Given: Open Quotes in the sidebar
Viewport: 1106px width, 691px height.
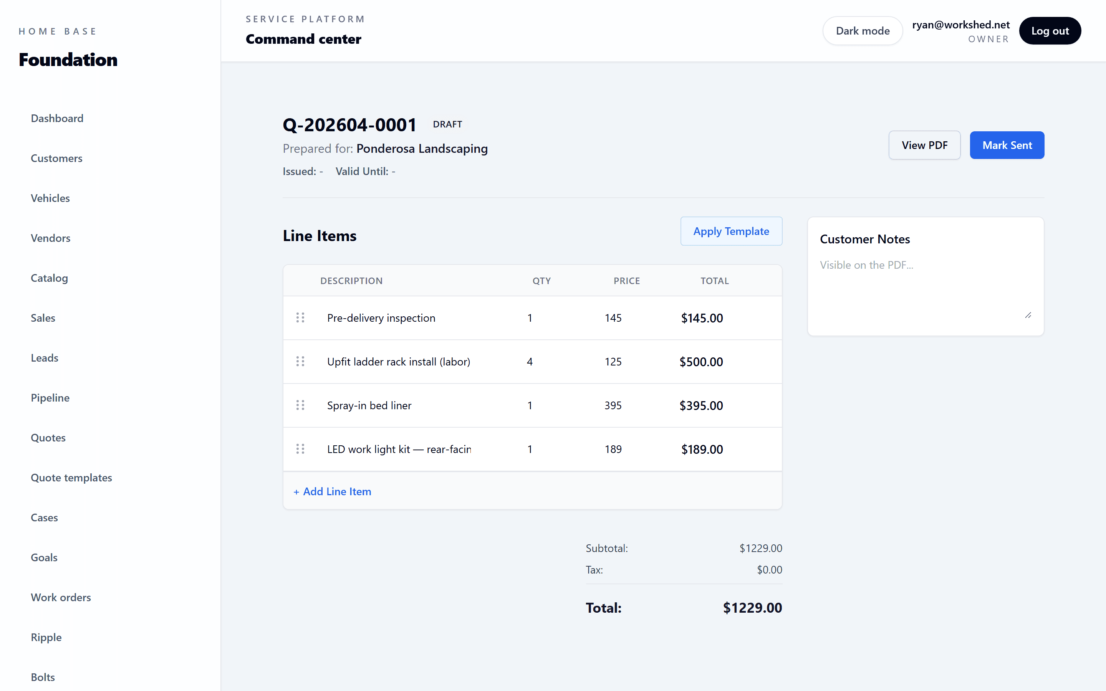Looking at the screenshot, I should pyautogui.click(x=48, y=437).
